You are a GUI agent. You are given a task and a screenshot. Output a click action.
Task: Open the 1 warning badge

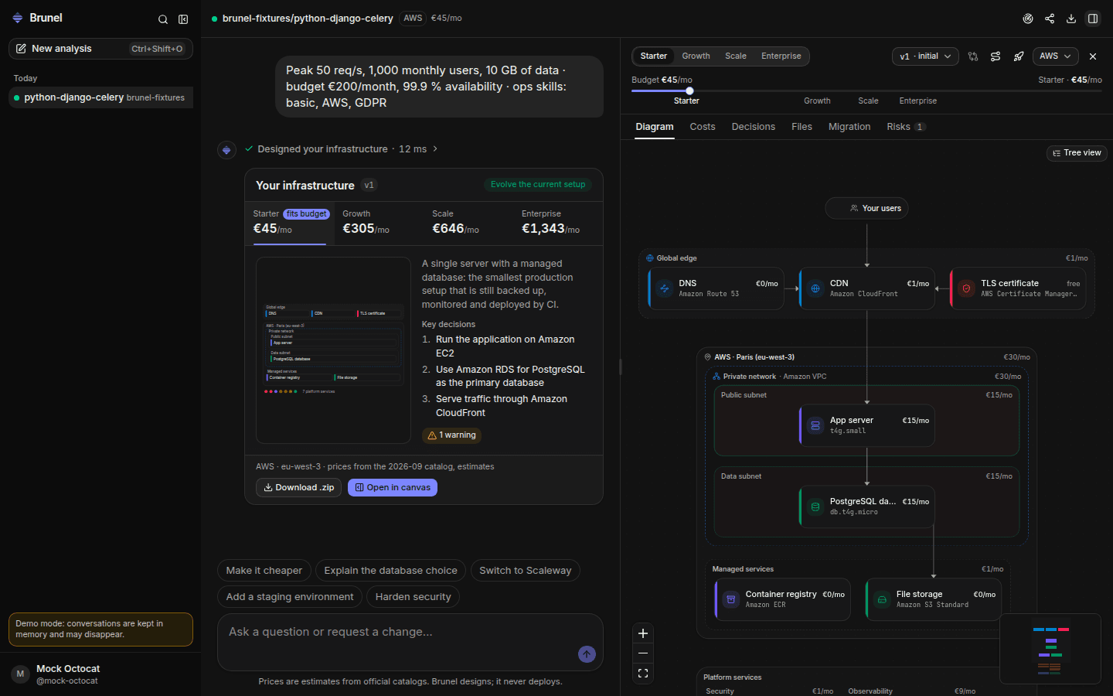click(452, 435)
